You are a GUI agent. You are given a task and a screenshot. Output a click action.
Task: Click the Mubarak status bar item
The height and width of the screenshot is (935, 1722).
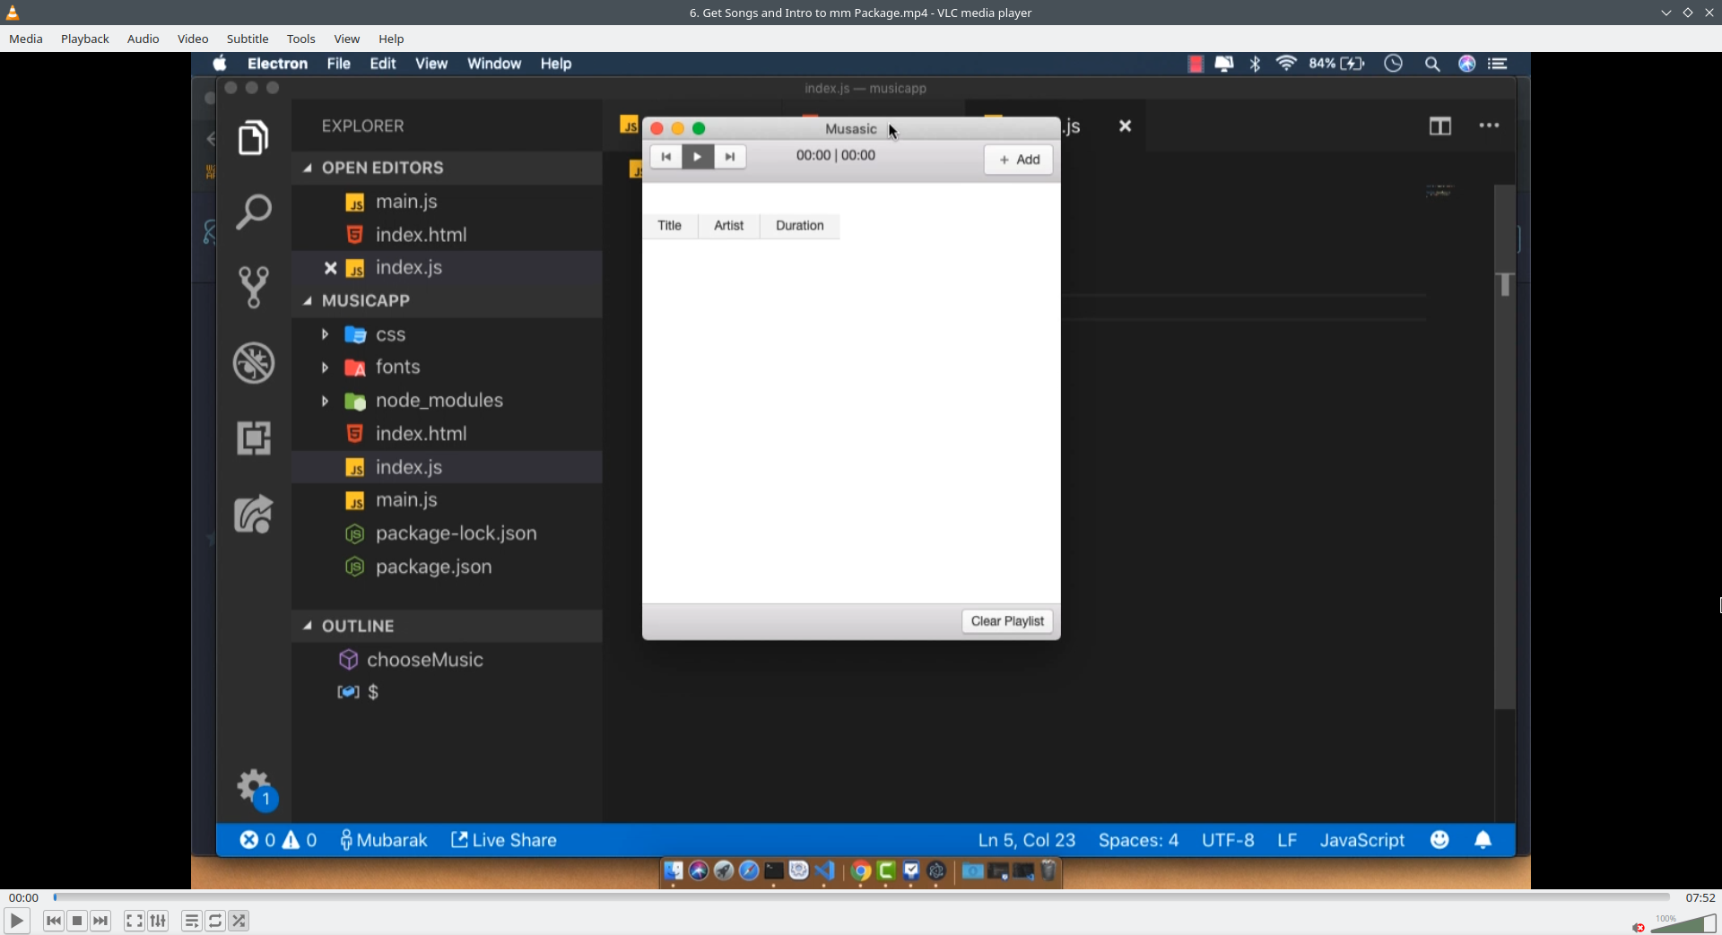383,840
